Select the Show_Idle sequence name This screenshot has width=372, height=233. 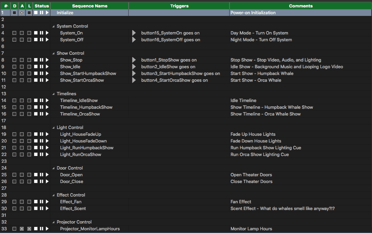coord(70,67)
